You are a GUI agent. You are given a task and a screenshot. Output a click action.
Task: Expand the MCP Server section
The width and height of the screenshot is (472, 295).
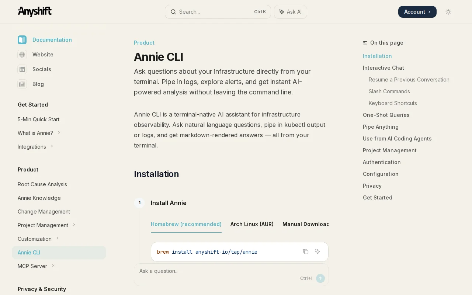coord(53,266)
